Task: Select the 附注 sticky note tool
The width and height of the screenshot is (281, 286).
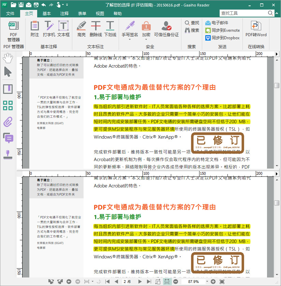Action: coord(35,29)
